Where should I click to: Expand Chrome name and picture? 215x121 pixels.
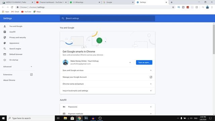[x=107, y=84]
